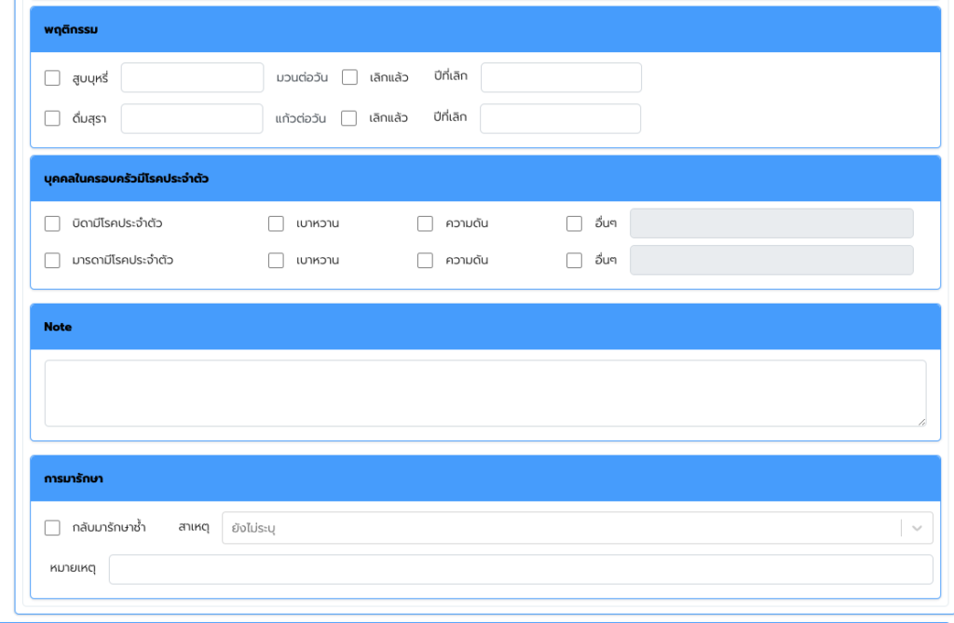Open the สาเหตุ dropdown showing ยังไม่ระบุ

click(559, 528)
